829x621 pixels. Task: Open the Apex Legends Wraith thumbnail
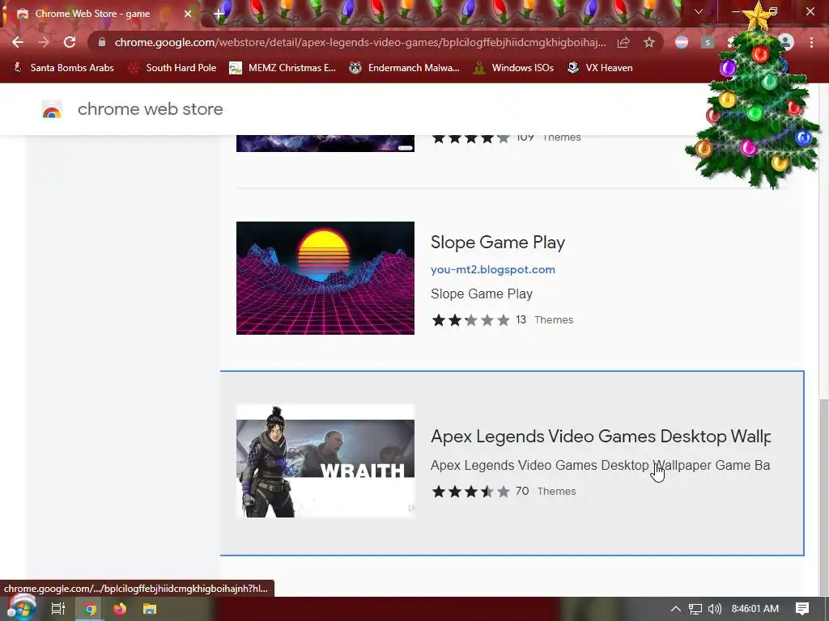pos(325,461)
